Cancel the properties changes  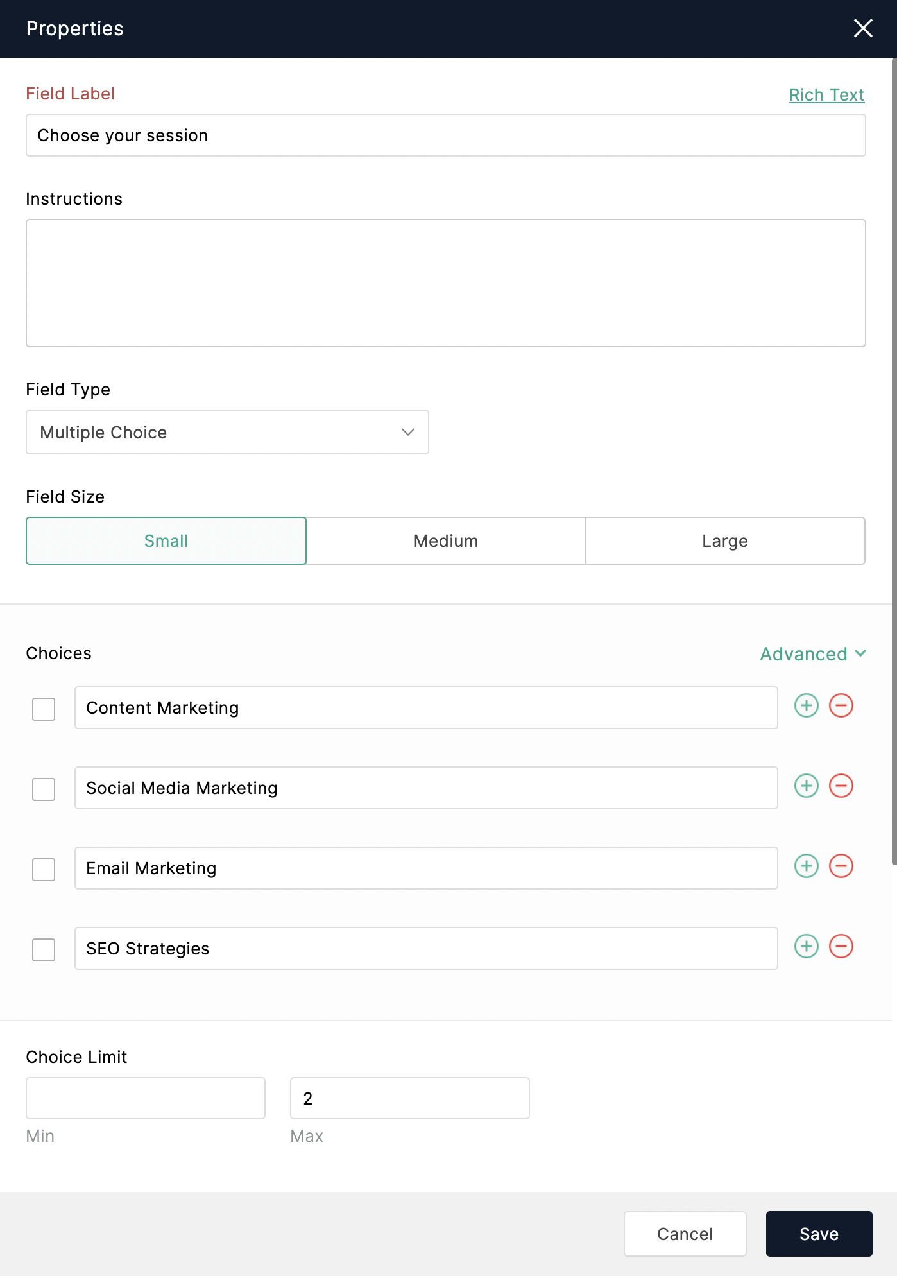point(685,1234)
